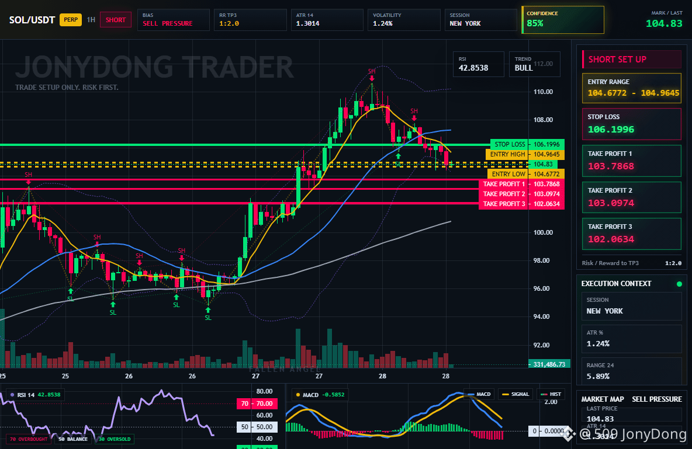
Task: Click the ENTRY LOW 104.6772 chart label
Action: pyautogui.click(x=525, y=174)
